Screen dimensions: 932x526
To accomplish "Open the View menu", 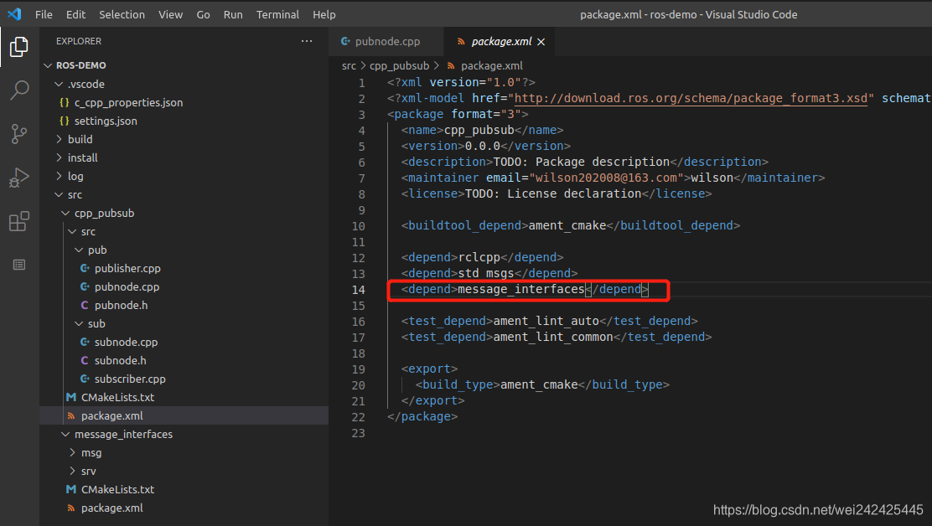I will (x=171, y=14).
